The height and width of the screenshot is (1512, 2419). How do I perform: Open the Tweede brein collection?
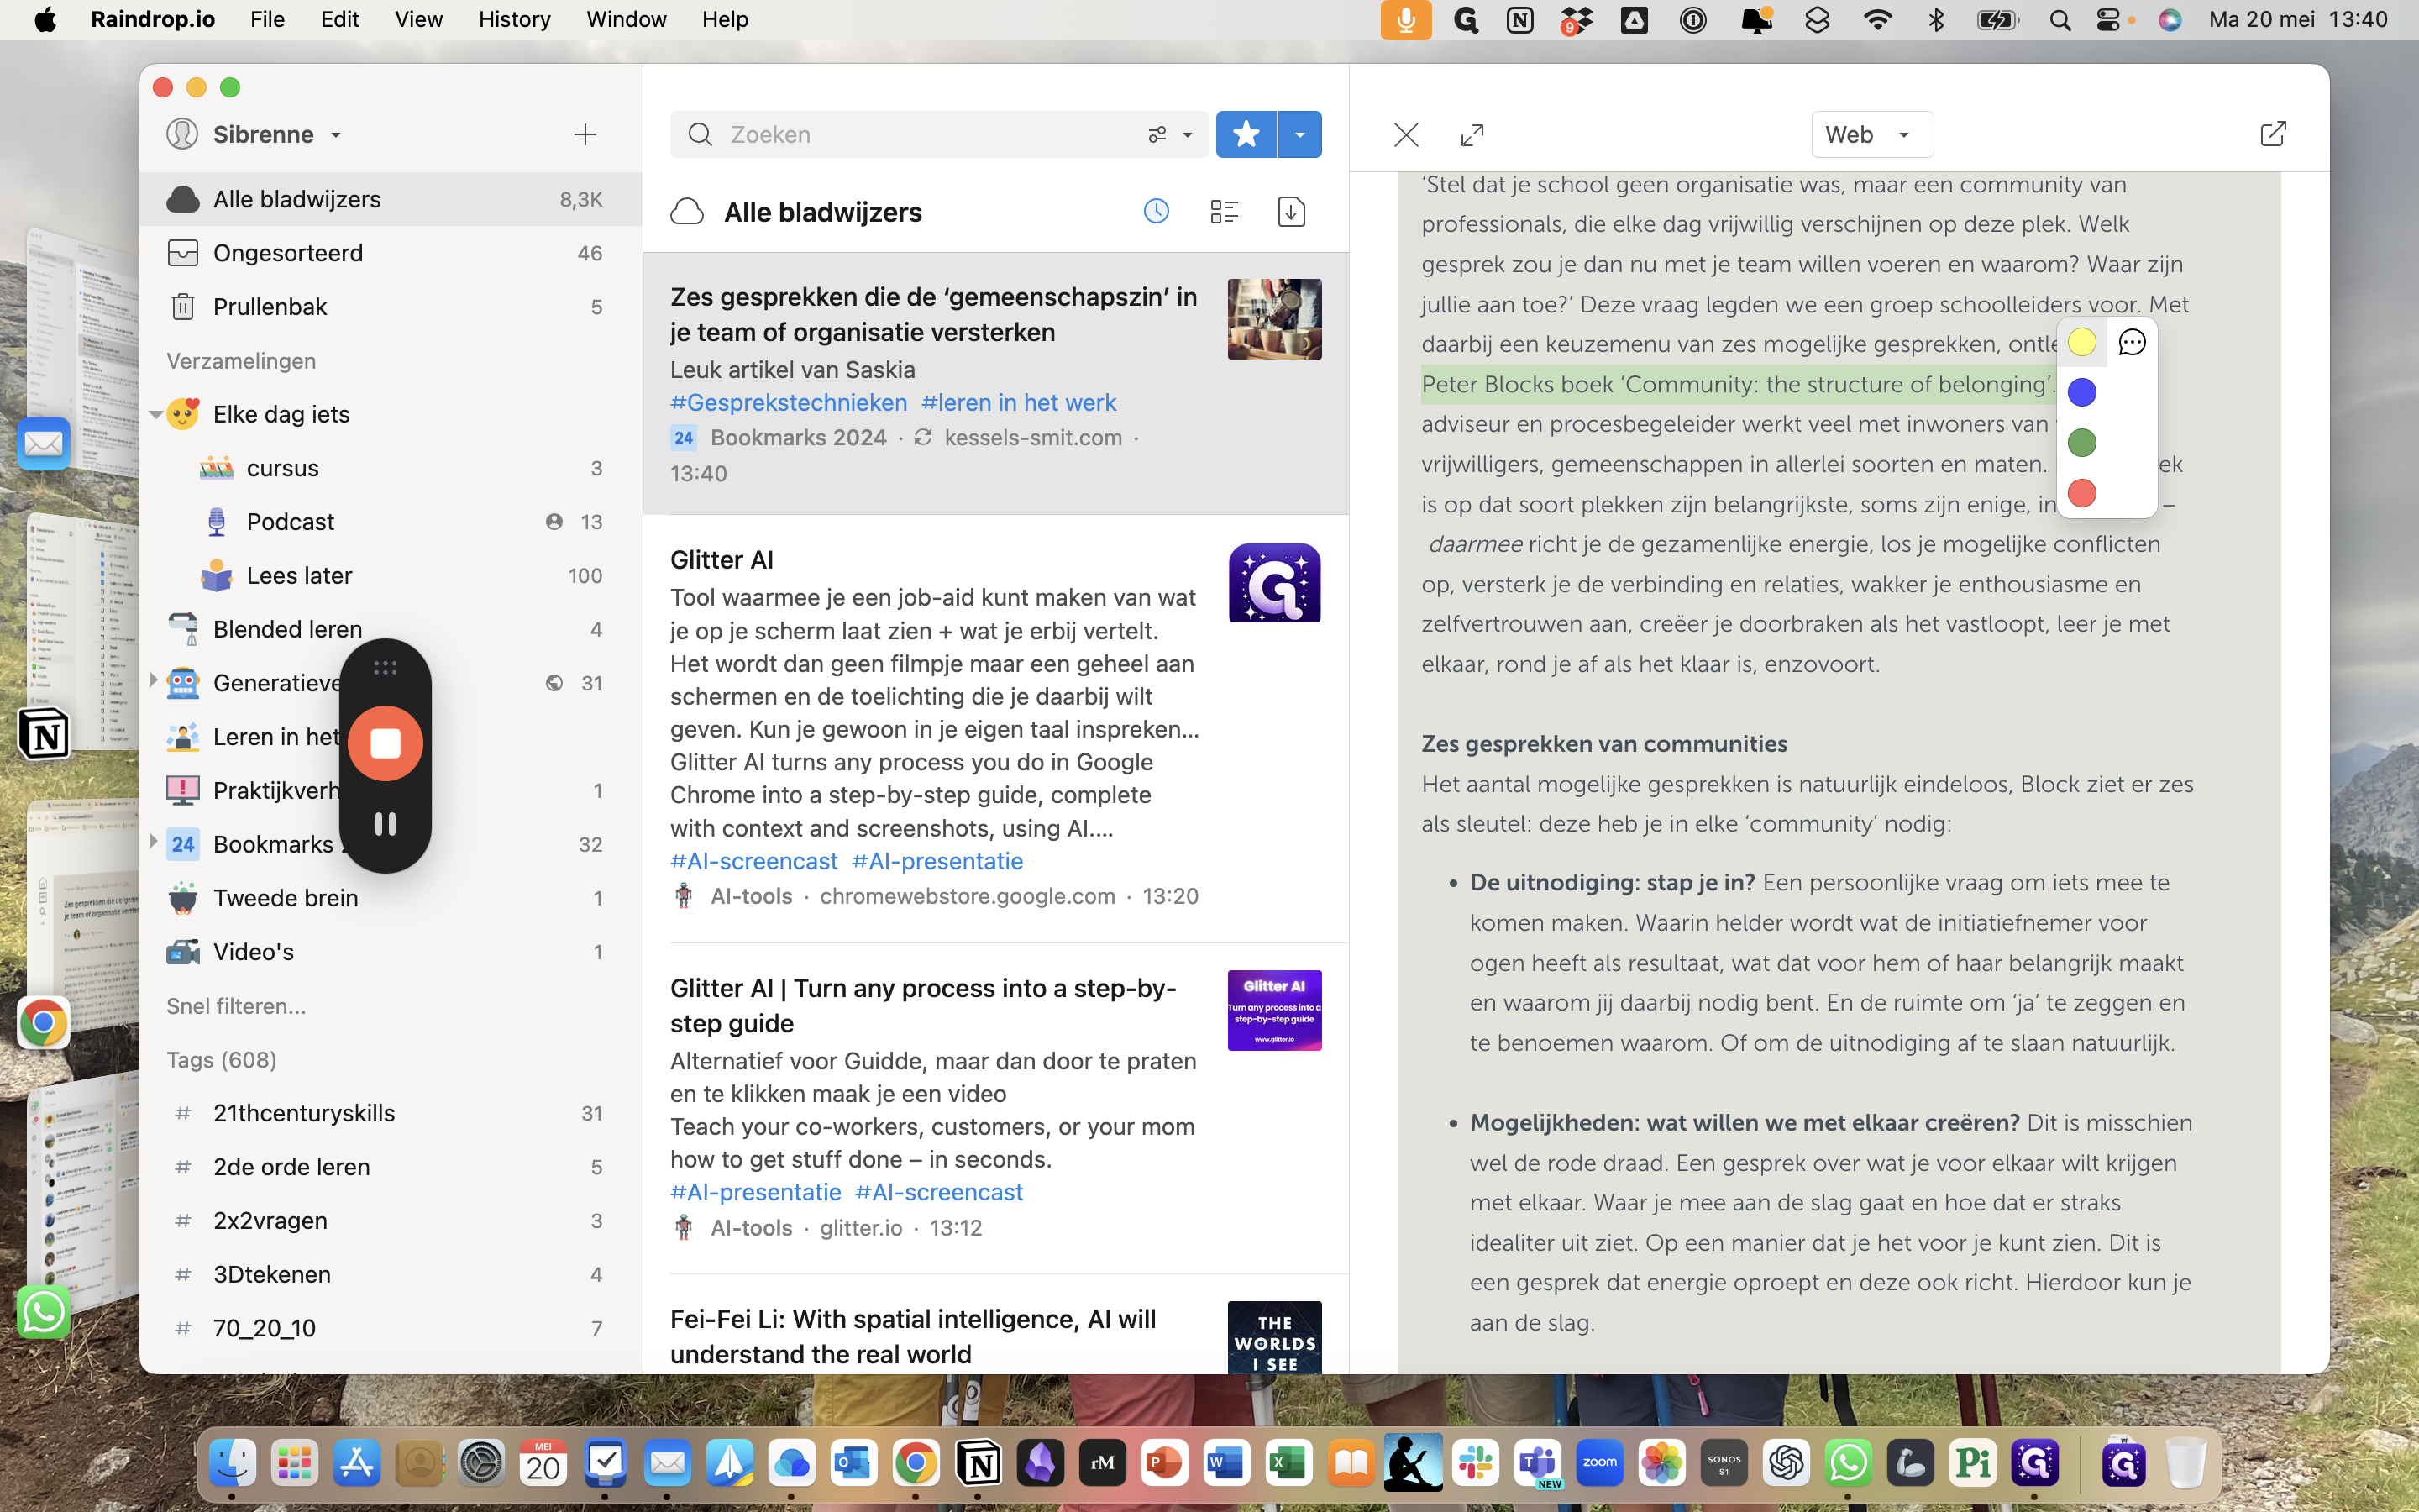[391, 898]
